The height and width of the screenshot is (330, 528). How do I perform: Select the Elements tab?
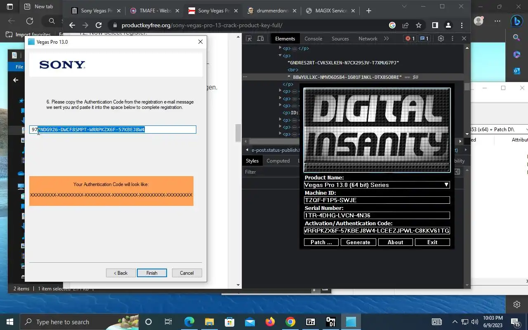pos(285,38)
